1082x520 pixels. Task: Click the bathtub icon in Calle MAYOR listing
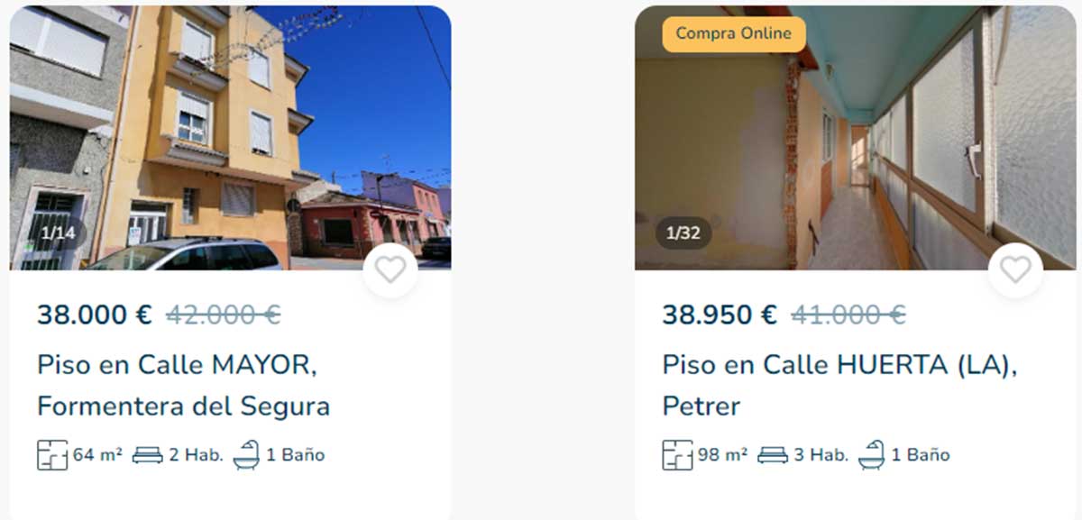pyautogui.click(x=246, y=455)
